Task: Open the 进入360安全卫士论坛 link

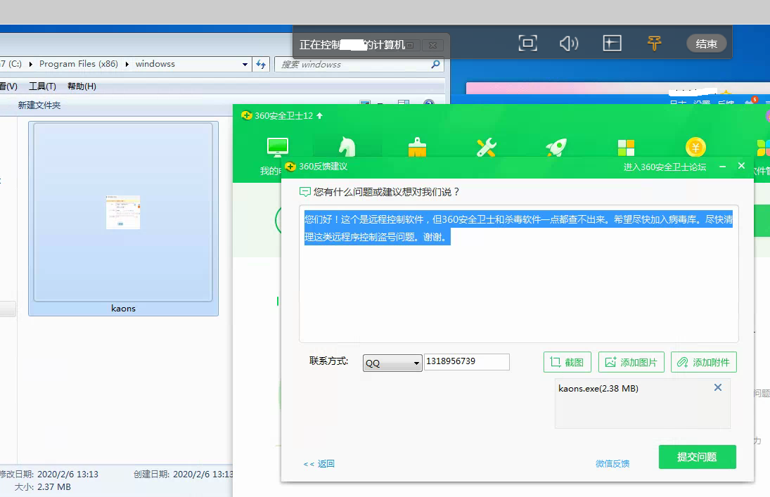Action: [x=665, y=167]
